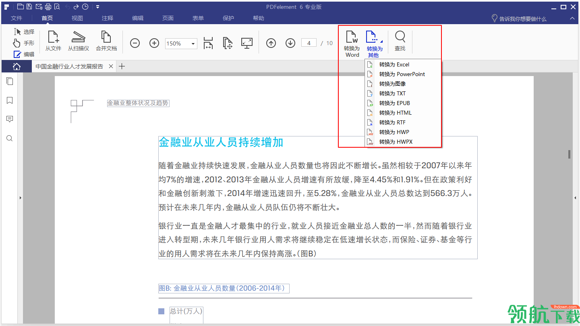Viewport: 580px width, 326px height.
Task: Click 转换为其他 dropdown button
Action: [x=375, y=43]
